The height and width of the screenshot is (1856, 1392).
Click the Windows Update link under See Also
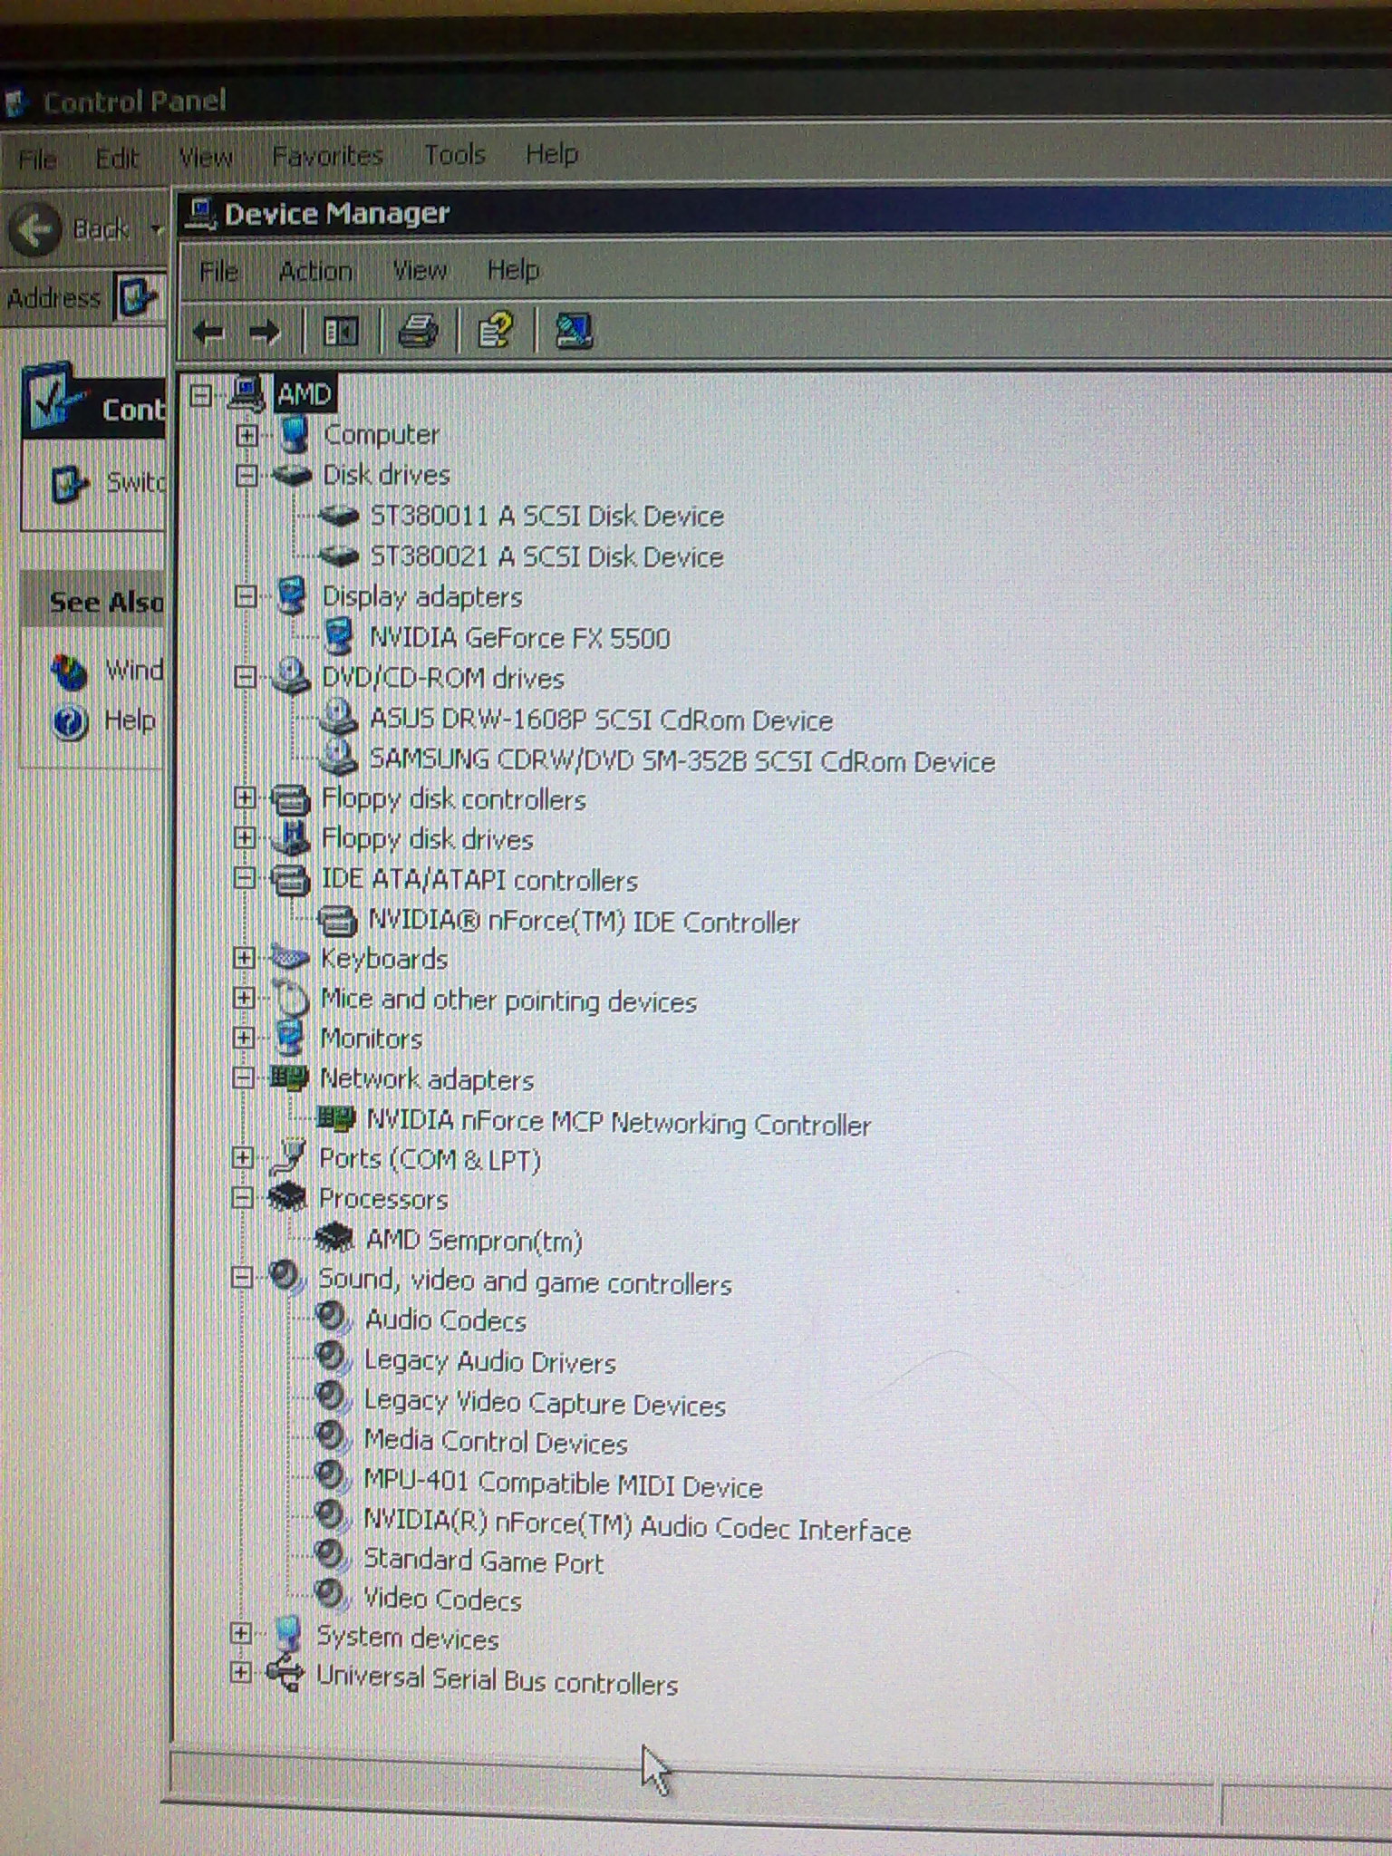(x=134, y=671)
